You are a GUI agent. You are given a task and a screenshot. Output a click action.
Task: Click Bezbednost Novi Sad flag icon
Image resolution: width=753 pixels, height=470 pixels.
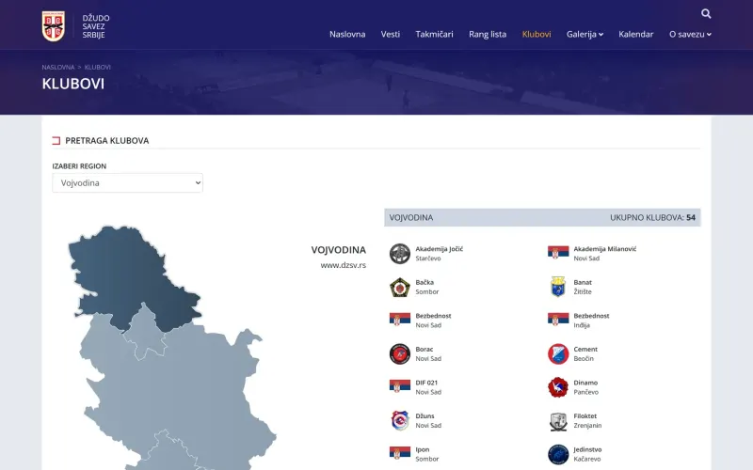point(399,319)
